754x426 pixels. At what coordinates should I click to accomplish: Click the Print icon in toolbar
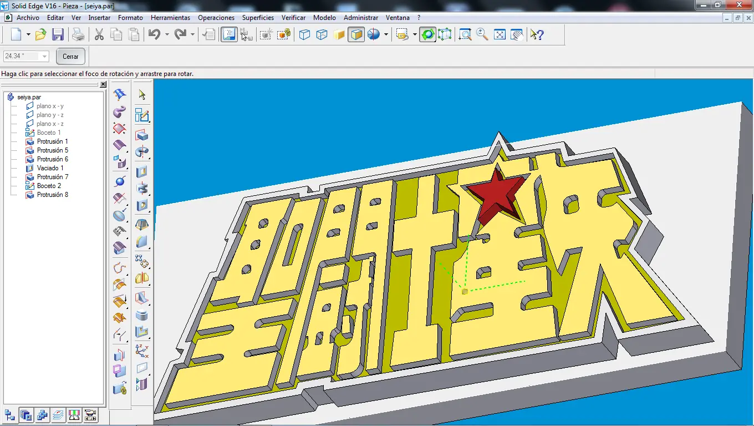79,35
